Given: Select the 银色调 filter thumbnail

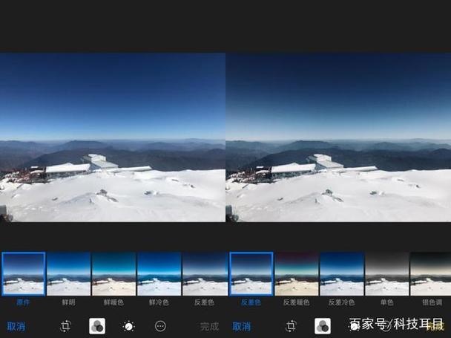Looking at the screenshot, I should pyautogui.click(x=430, y=273).
